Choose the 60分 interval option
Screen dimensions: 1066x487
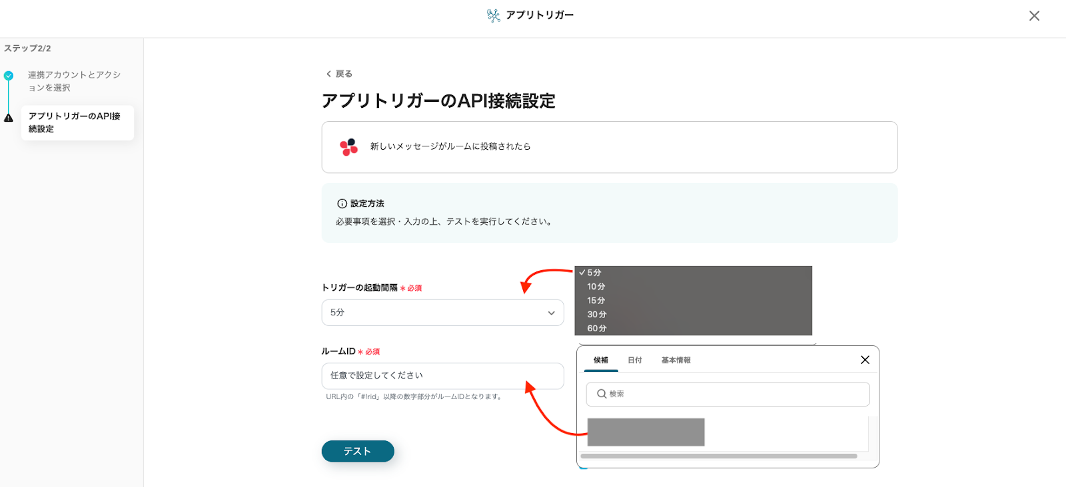[596, 329]
